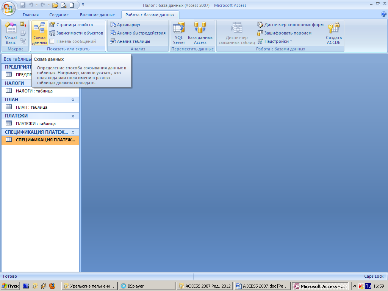This screenshot has height=291, width=388.
Task: Launch the Visual Basic editor
Action: click(11, 33)
